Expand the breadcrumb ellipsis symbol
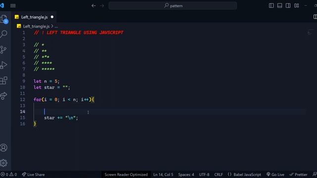 (x=56, y=26)
